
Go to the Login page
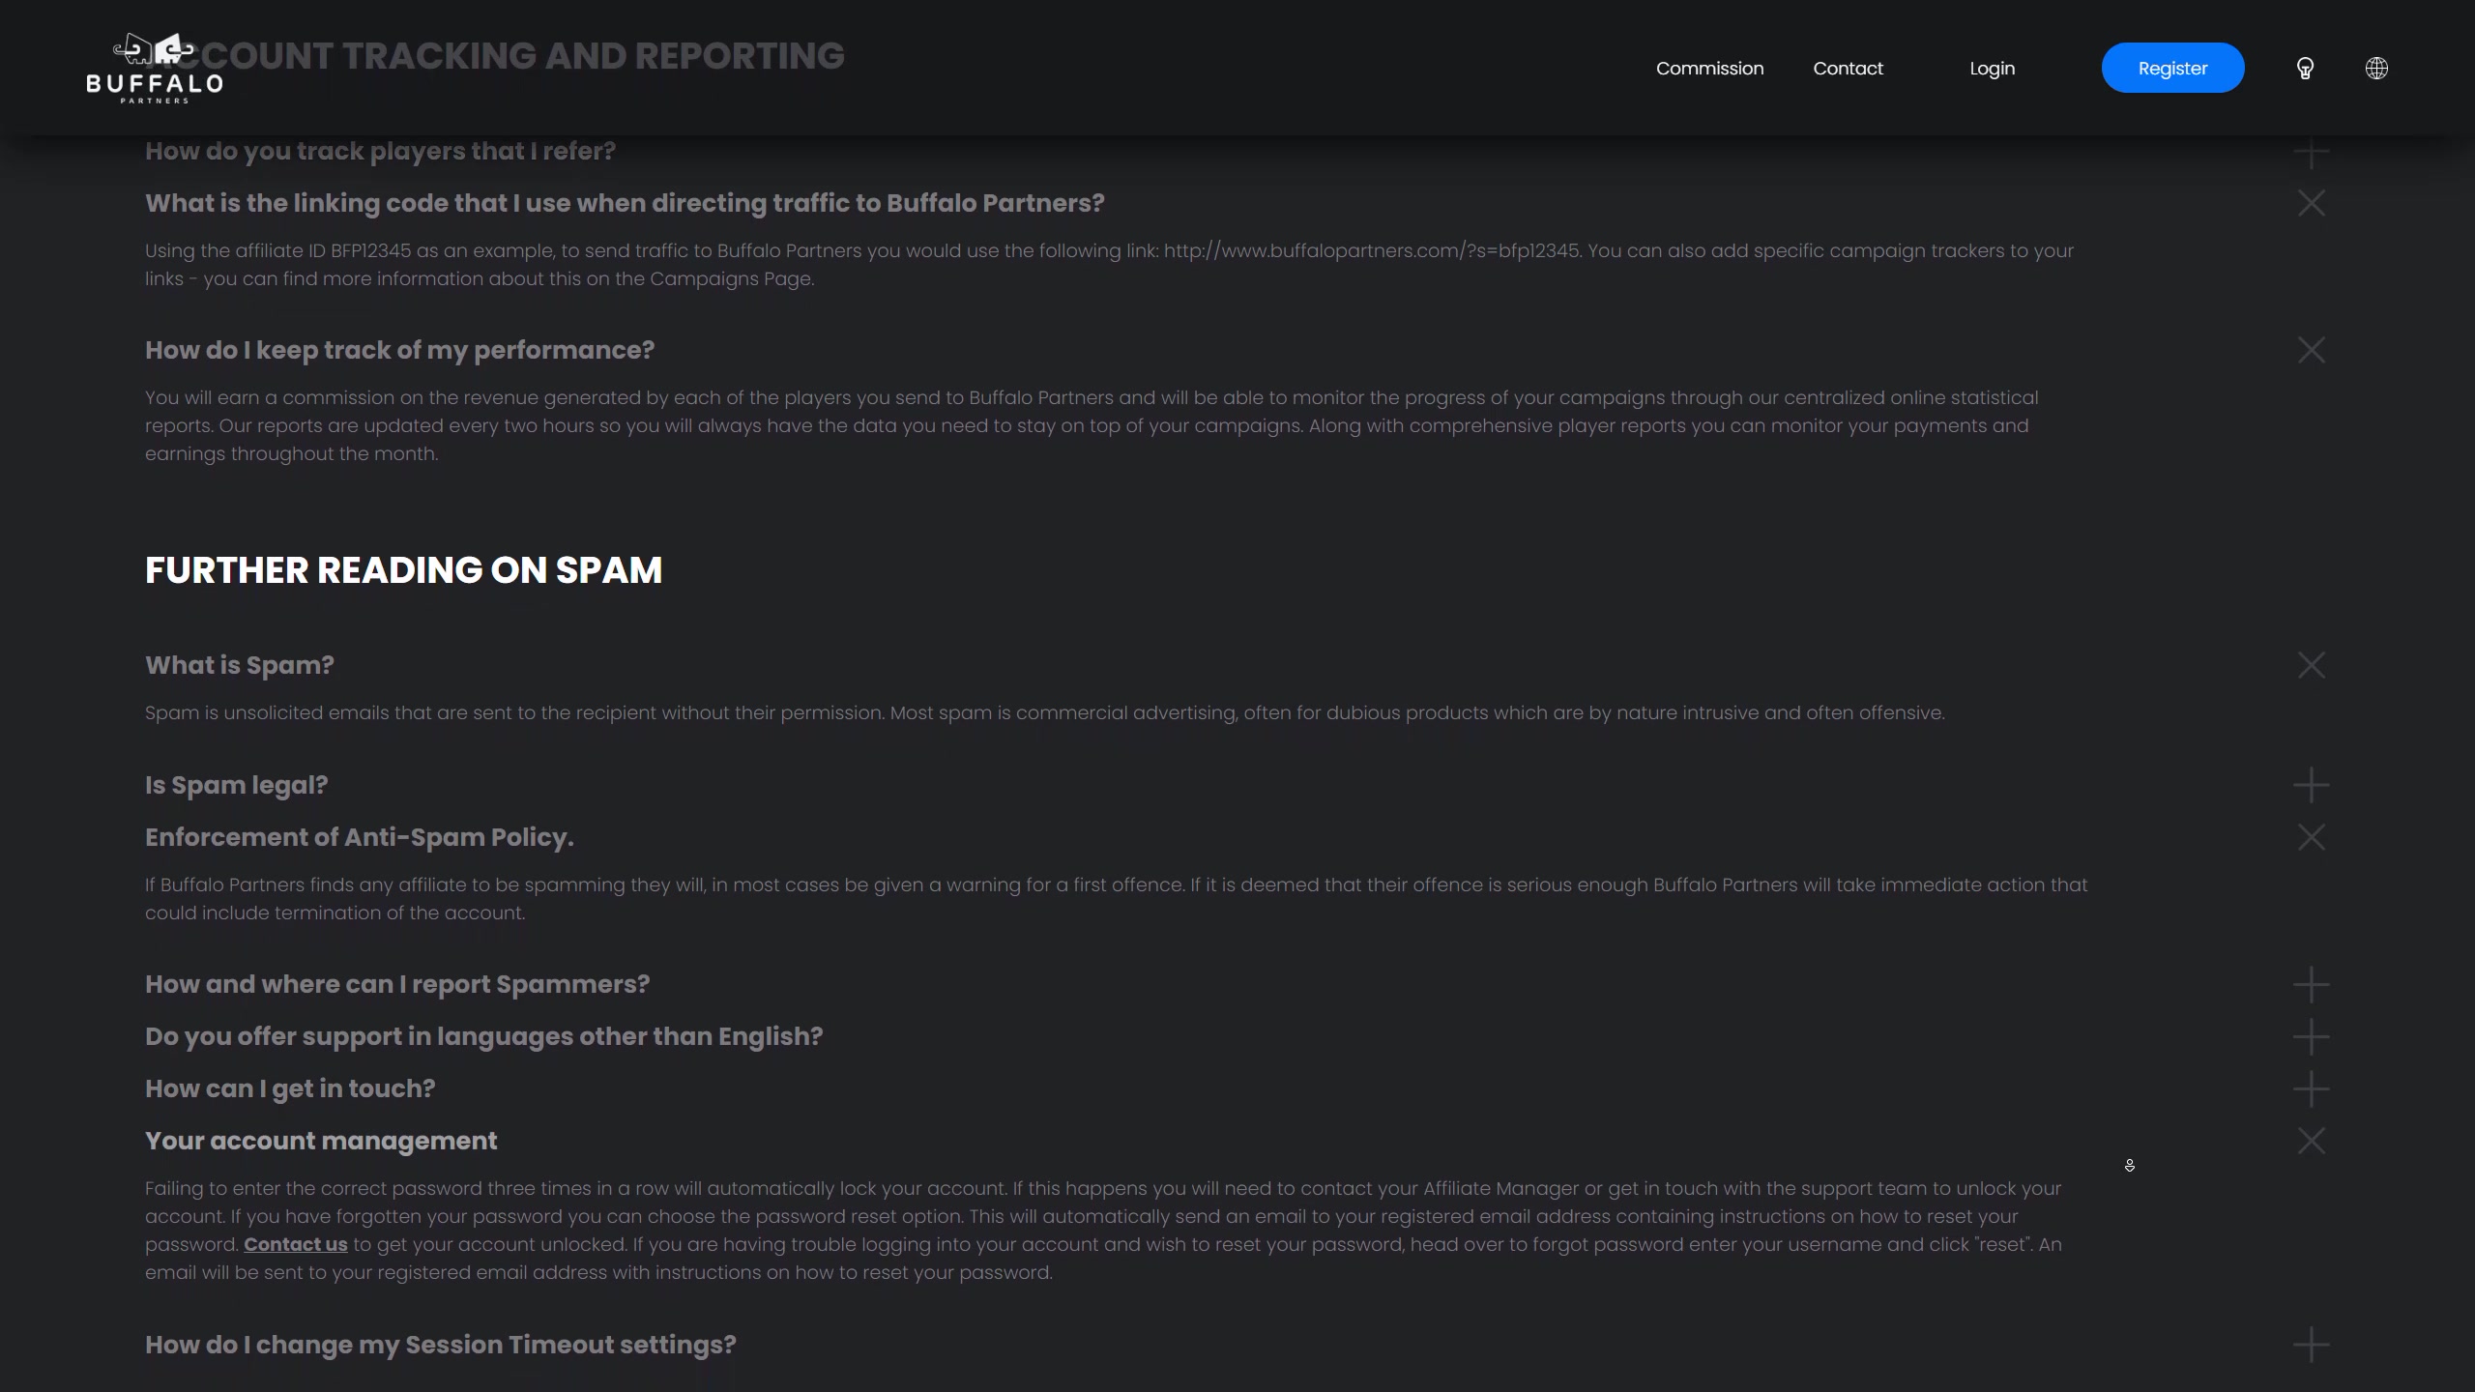[1992, 69]
